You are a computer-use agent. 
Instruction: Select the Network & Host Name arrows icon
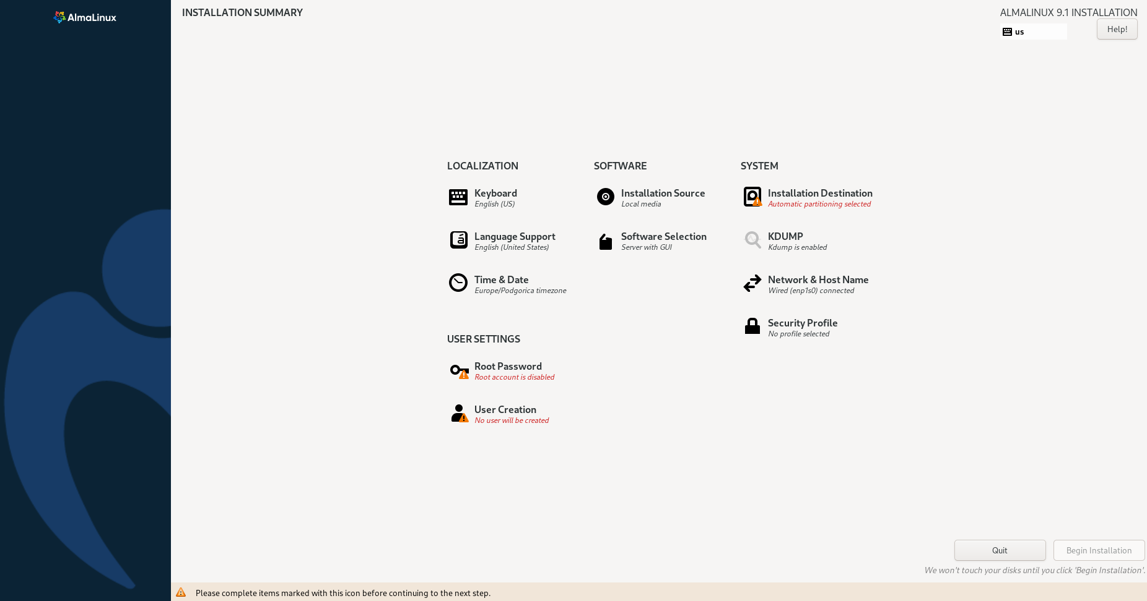(x=752, y=283)
